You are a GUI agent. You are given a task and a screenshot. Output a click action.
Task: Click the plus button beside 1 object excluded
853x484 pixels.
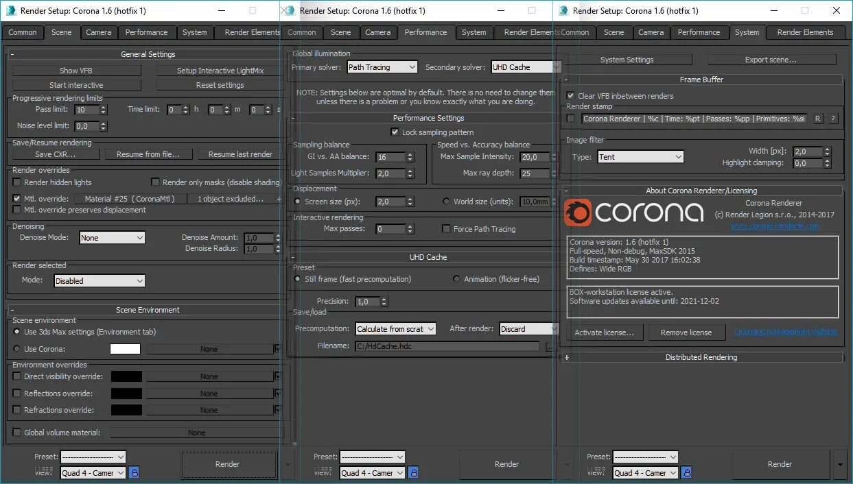[279, 199]
